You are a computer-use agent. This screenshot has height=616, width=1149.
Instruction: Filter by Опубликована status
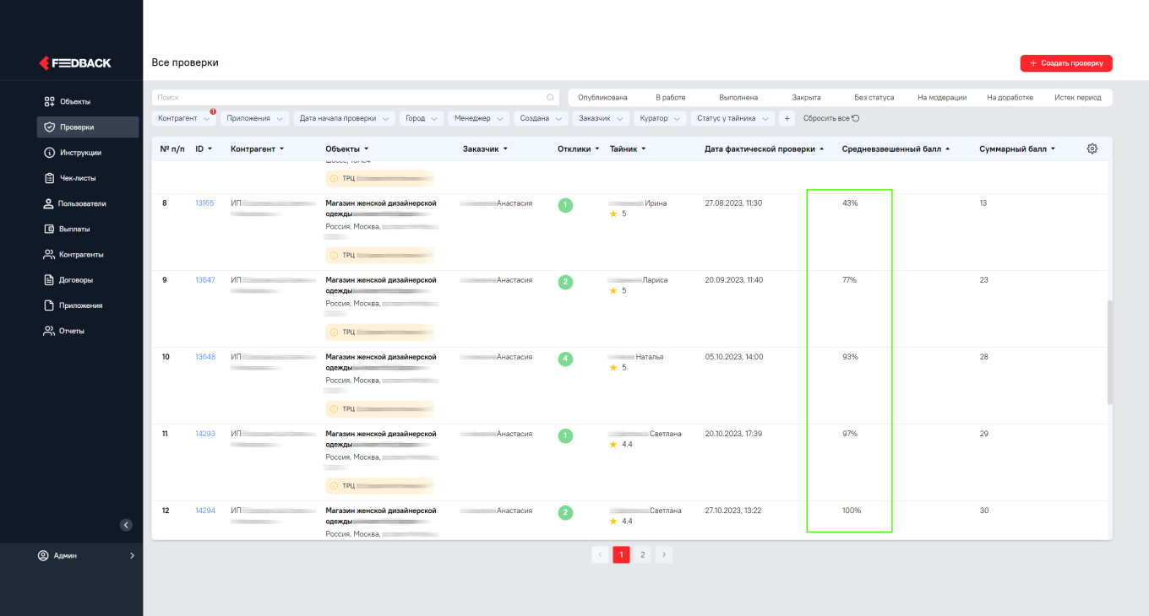tap(602, 97)
